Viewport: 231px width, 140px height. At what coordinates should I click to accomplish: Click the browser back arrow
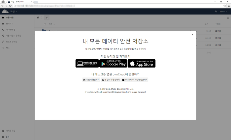pos(2,6)
